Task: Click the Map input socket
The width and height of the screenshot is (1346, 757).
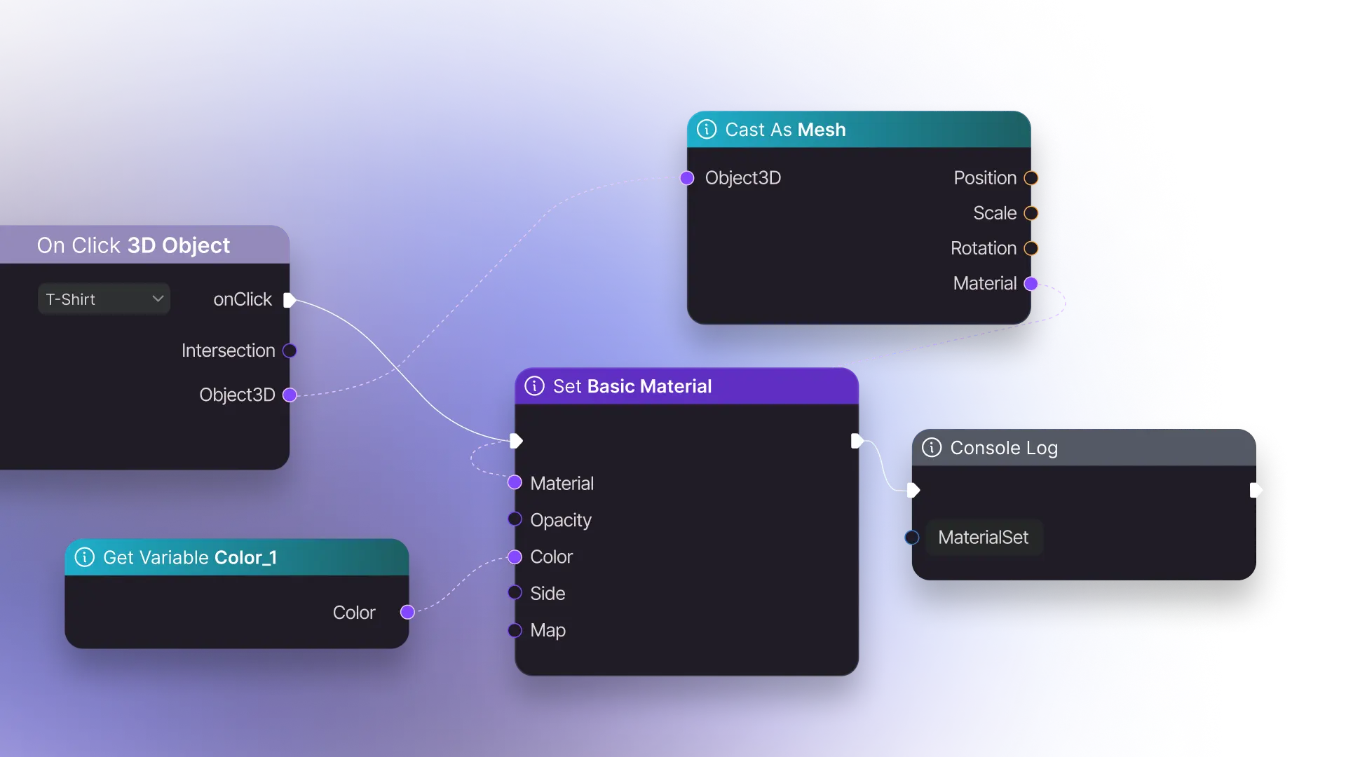Action: click(515, 630)
